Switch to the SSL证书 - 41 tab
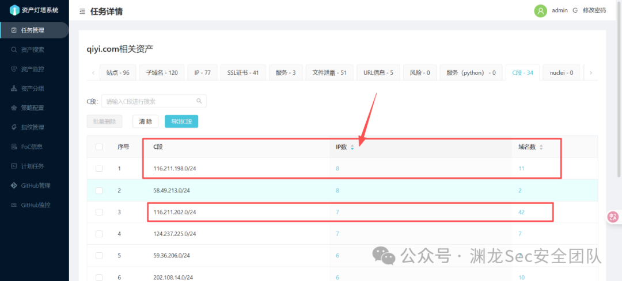This screenshot has width=622, height=281. click(243, 72)
